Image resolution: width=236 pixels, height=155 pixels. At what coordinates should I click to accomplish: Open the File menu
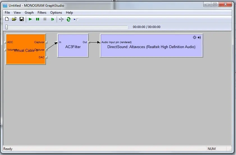coord(7,13)
